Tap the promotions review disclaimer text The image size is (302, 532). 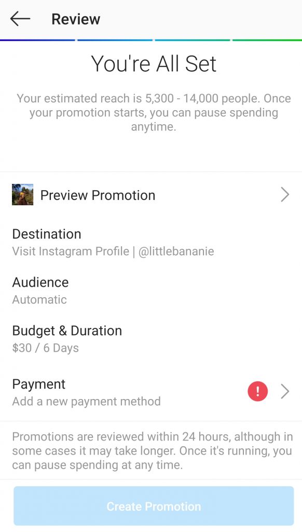pyautogui.click(x=151, y=451)
